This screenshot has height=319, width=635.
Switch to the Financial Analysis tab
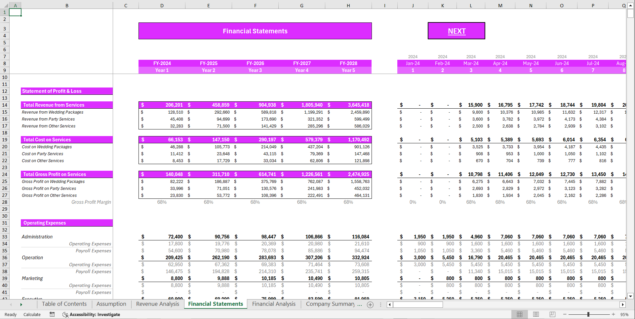pos(274,304)
